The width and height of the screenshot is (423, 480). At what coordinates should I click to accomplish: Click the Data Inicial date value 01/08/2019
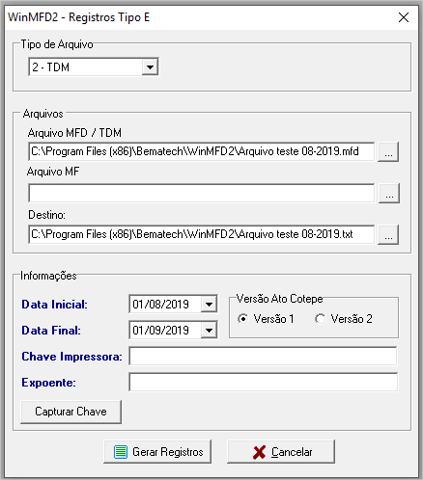[160, 305]
